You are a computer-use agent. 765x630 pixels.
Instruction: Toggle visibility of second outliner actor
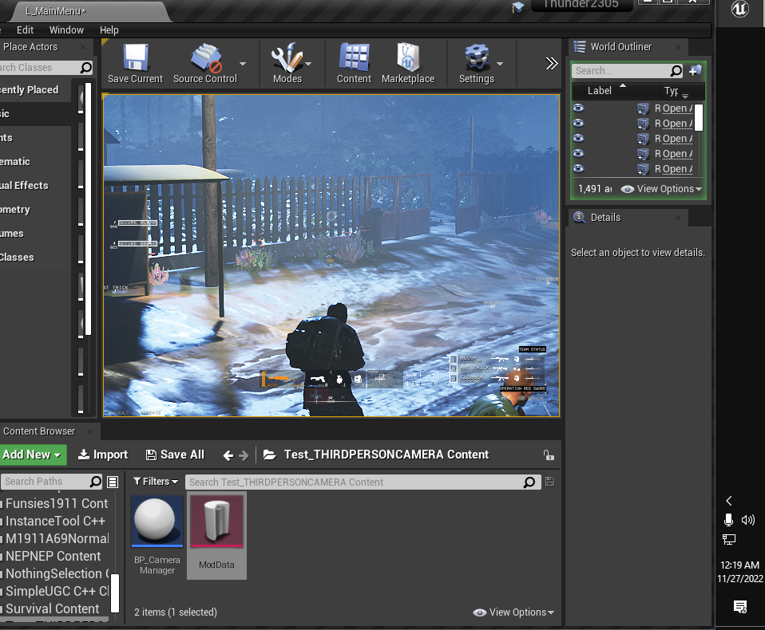tap(578, 124)
